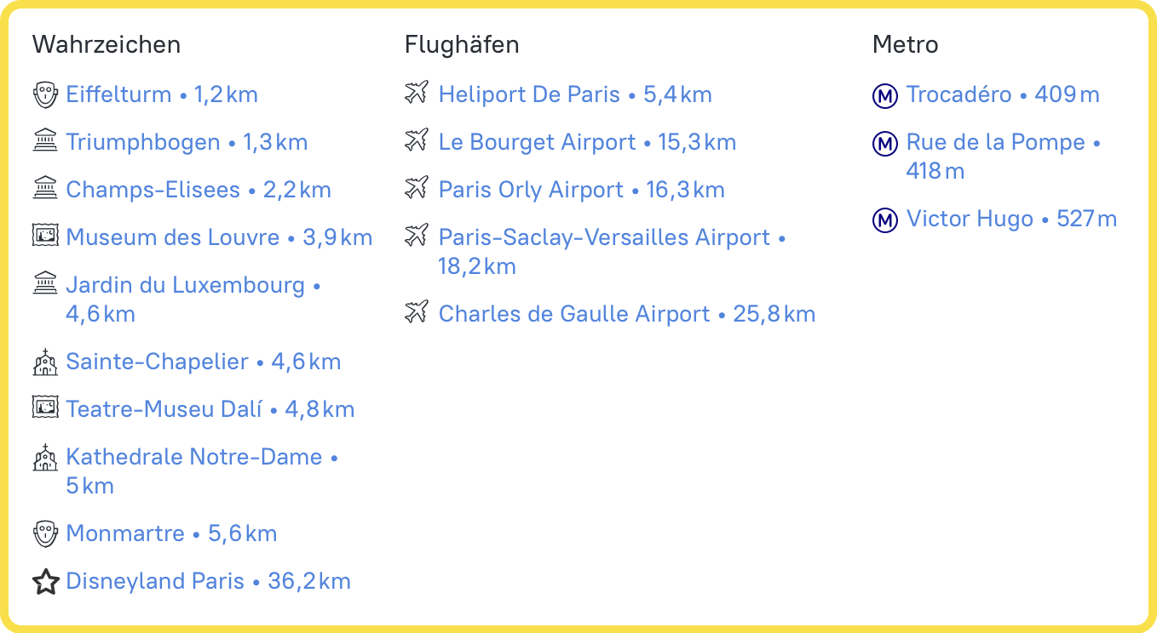Click the Wahrzeichen section heading

click(106, 44)
